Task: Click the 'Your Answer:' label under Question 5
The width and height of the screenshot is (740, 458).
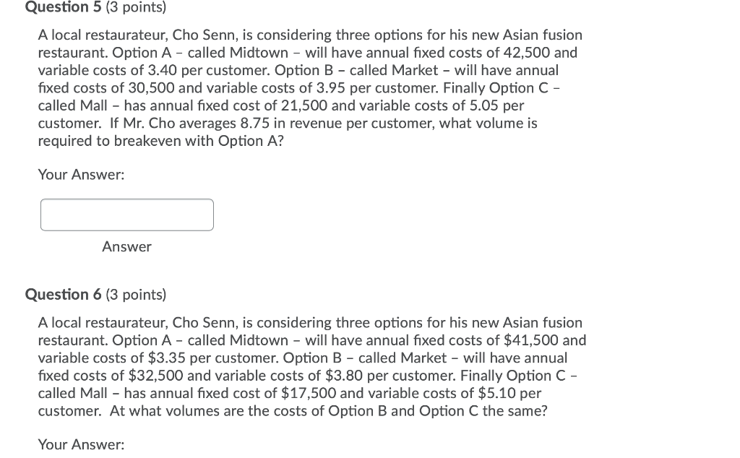Action: click(81, 174)
